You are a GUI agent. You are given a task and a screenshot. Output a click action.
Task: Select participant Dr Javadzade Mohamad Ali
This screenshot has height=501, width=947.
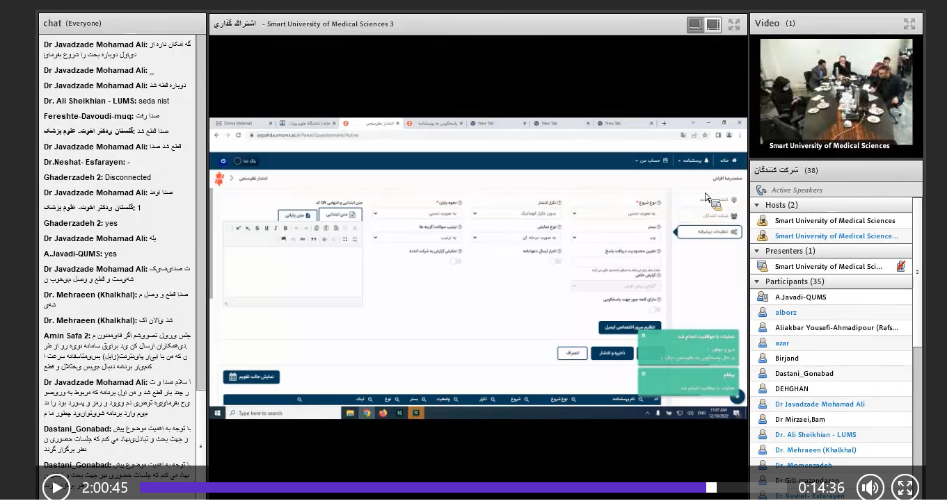coord(831,404)
